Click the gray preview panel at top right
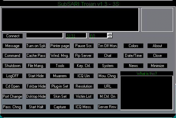 [x=157, y=20]
